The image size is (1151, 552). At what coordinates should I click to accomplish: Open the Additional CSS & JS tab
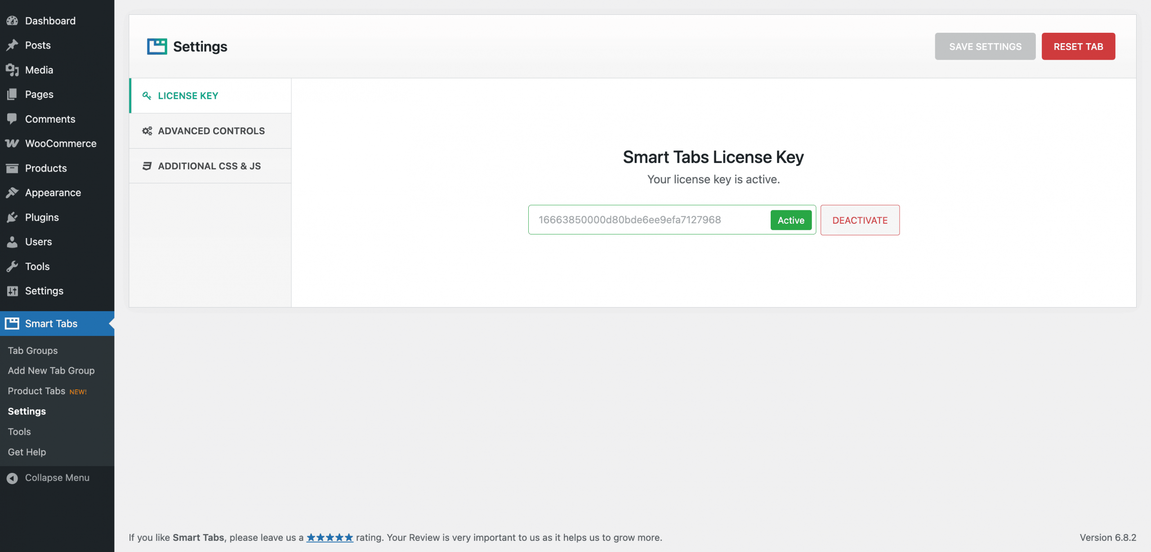pos(210,166)
